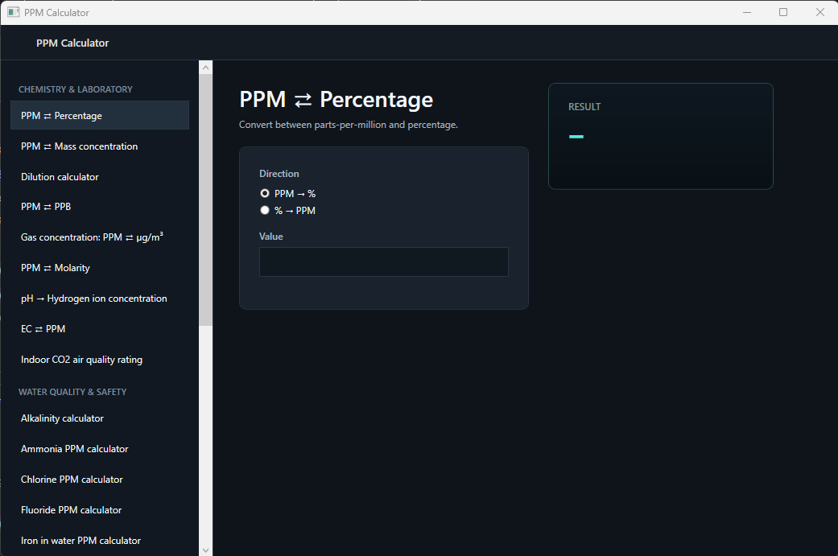This screenshot has height=556, width=838.
Task: Click the sidebar scrollbar up arrow
Action: click(206, 68)
